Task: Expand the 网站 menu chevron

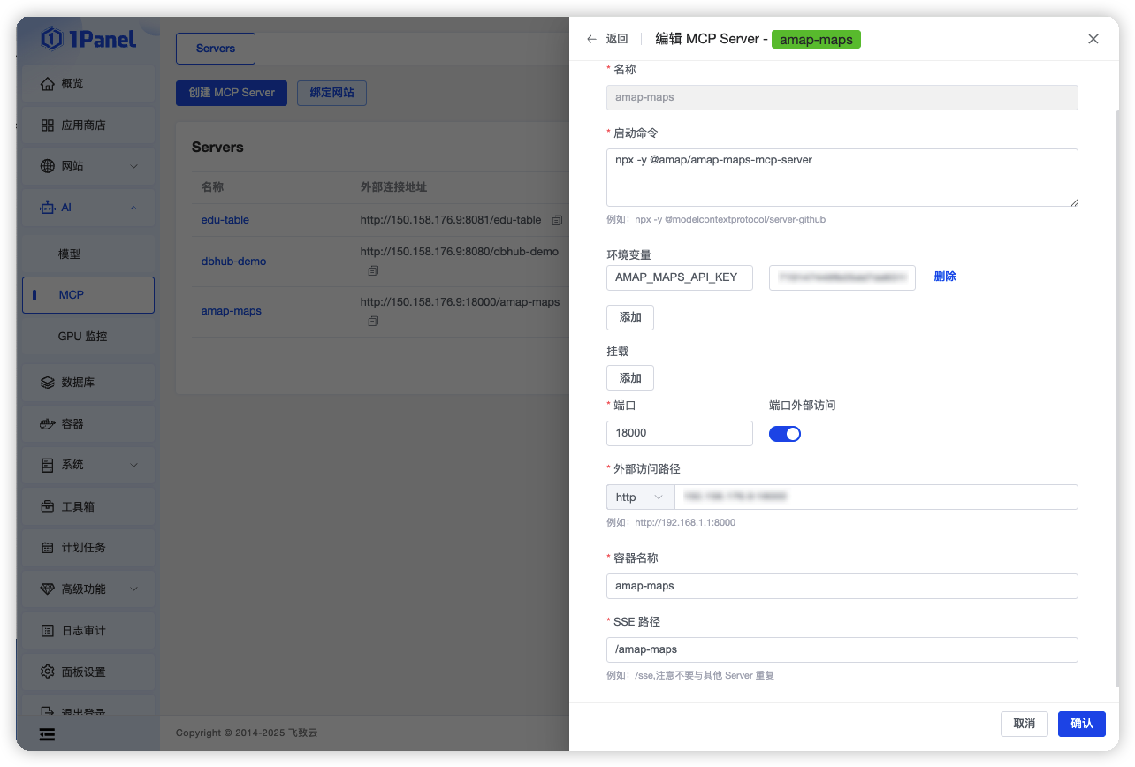Action: (x=134, y=167)
